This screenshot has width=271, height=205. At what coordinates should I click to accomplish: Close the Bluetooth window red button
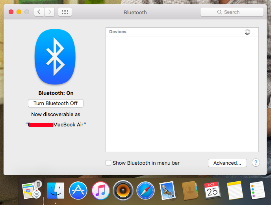[x=11, y=12]
